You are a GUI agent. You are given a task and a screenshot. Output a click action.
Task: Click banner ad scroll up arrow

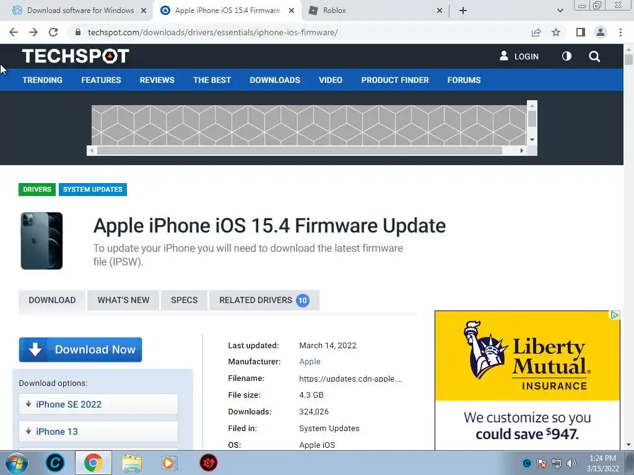click(x=532, y=105)
